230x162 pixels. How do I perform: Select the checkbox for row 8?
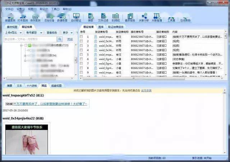pos(81,68)
